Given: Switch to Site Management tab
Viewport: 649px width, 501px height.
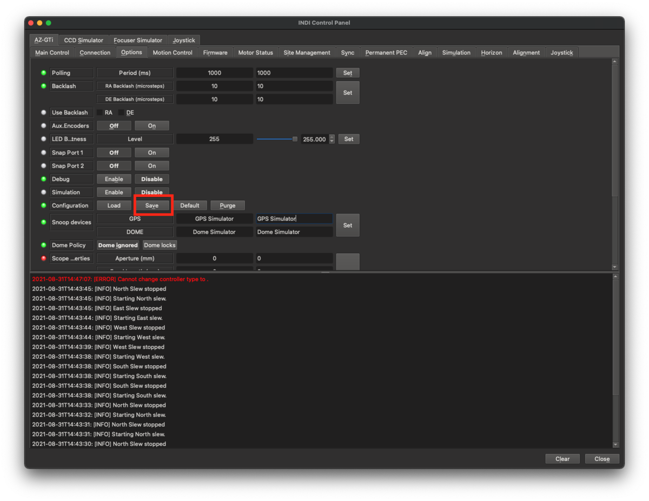Looking at the screenshot, I should coord(307,52).
